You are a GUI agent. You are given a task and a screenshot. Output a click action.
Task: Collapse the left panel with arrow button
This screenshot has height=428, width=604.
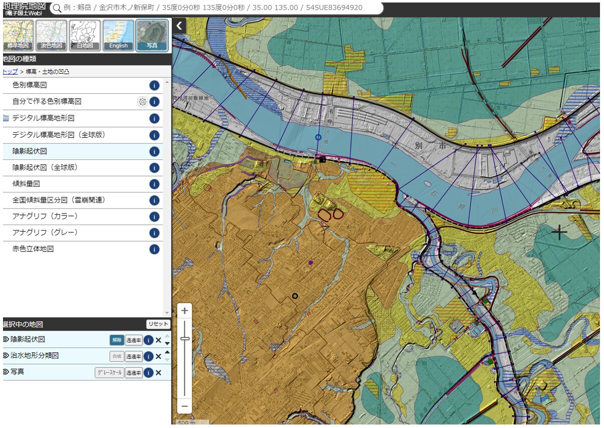pos(179,26)
